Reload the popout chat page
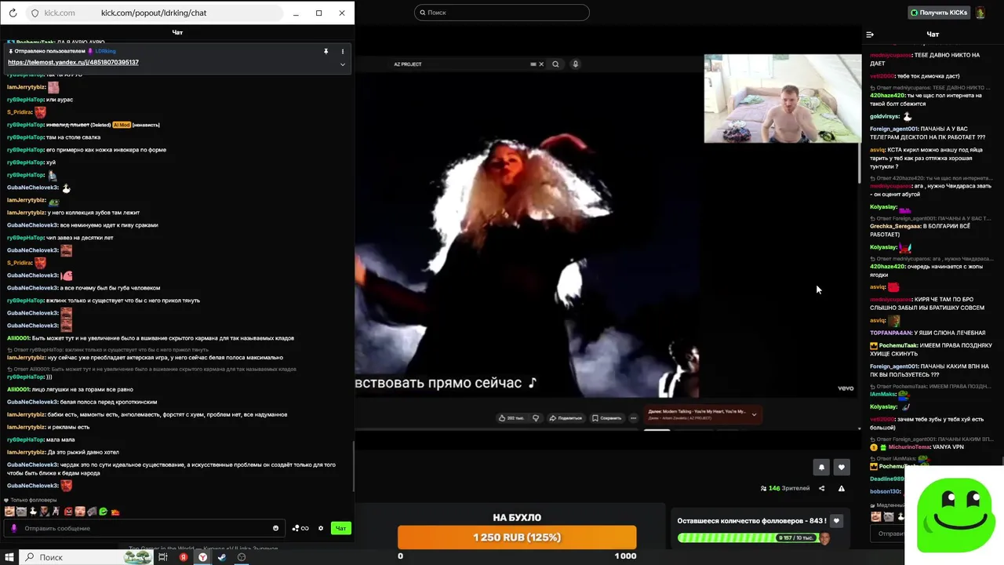The image size is (1004, 565). pos(13,13)
